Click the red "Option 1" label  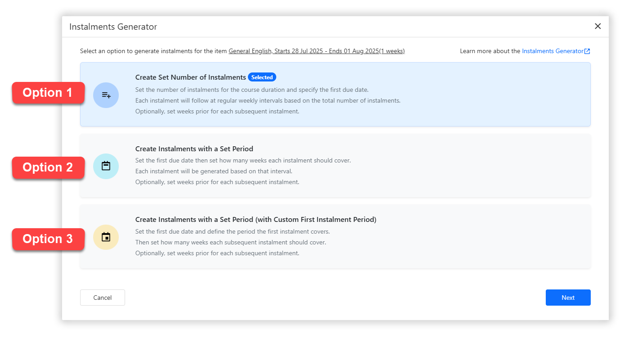pyautogui.click(x=48, y=93)
